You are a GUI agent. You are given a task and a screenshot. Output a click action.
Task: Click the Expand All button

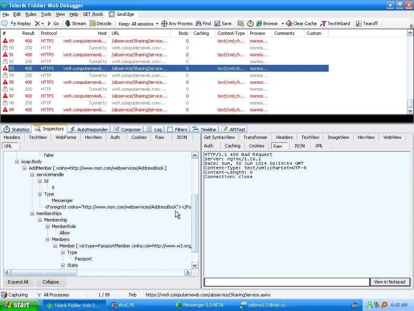click(x=18, y=282)
